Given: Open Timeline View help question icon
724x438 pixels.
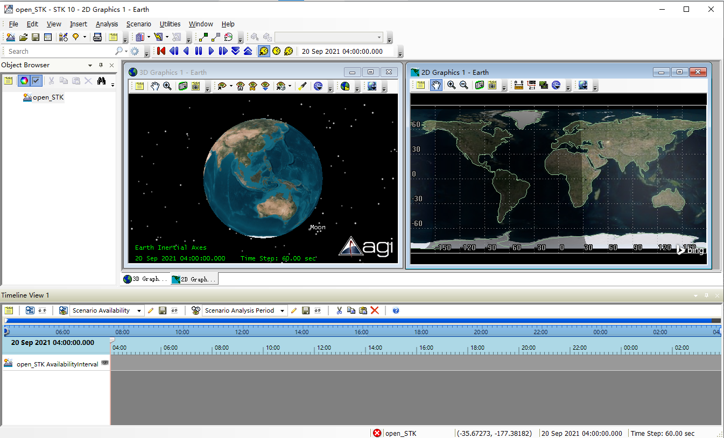Looking at the screenshot, I should pos(396,310).
